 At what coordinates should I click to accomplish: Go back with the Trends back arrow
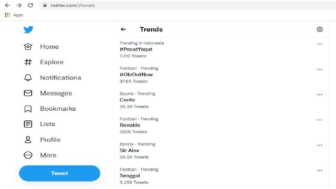[123, 29]
